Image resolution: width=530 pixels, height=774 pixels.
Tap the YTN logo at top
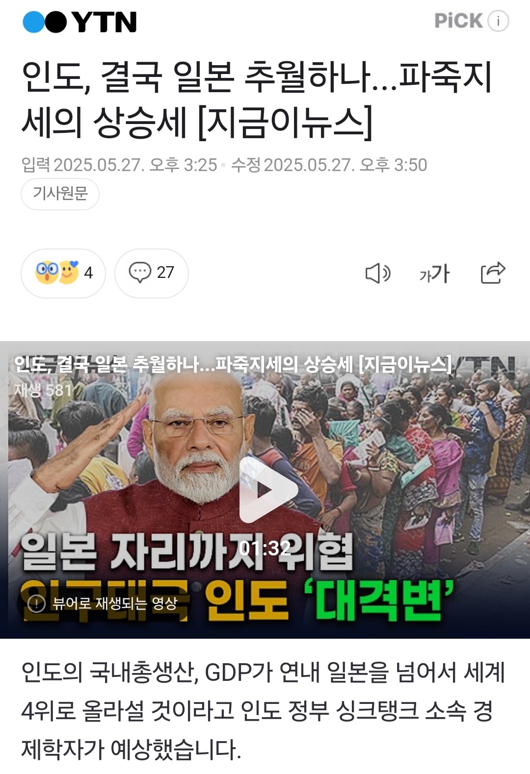(79, 22)
